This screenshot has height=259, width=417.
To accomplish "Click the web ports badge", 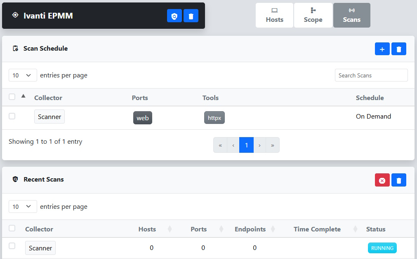I will (x=143, y=118).
